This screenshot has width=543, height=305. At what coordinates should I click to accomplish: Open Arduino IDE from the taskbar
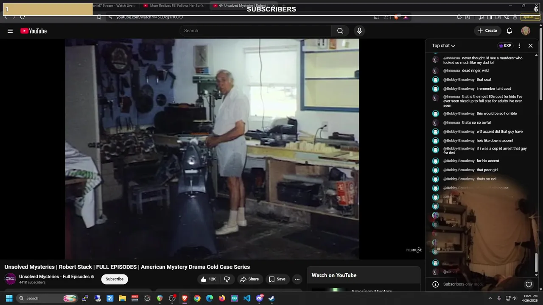click(x=235, y=298)
